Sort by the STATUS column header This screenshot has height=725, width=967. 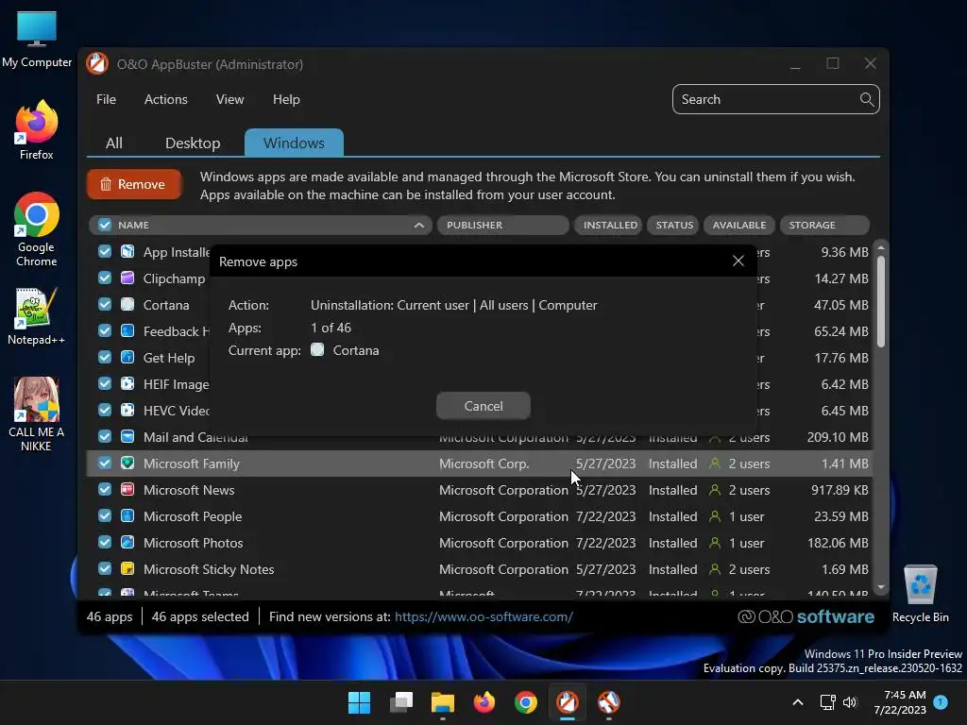(x=673, y=225)
